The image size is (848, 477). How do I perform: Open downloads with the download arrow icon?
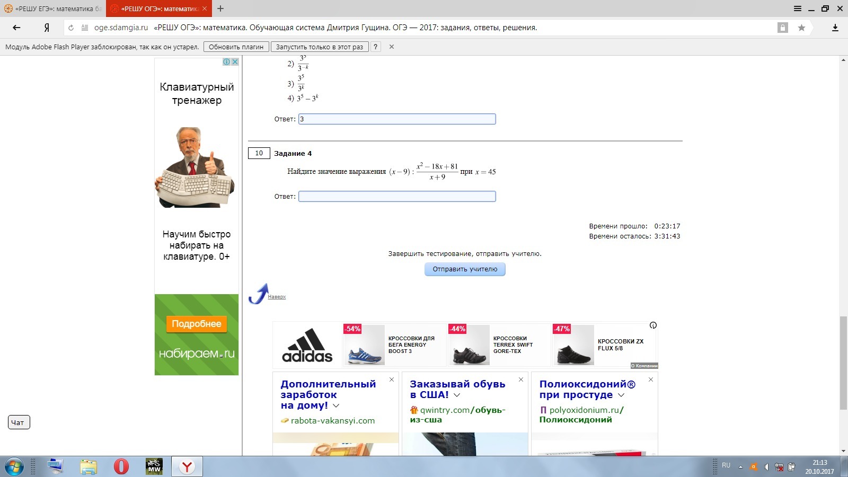(x=835, y=28)
